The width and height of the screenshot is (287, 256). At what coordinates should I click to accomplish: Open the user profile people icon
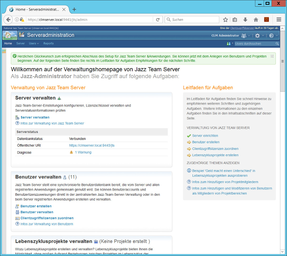pos(244,36)
